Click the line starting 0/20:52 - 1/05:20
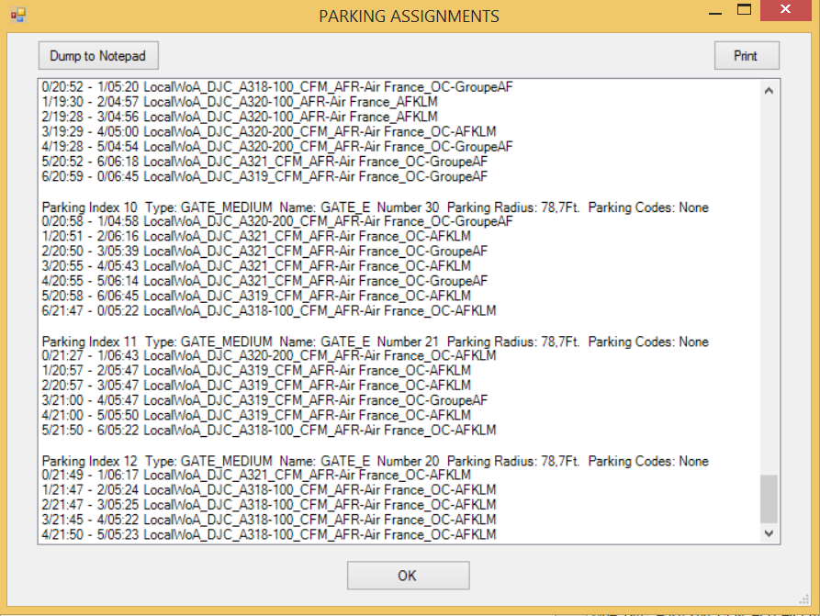 point(277,87)
